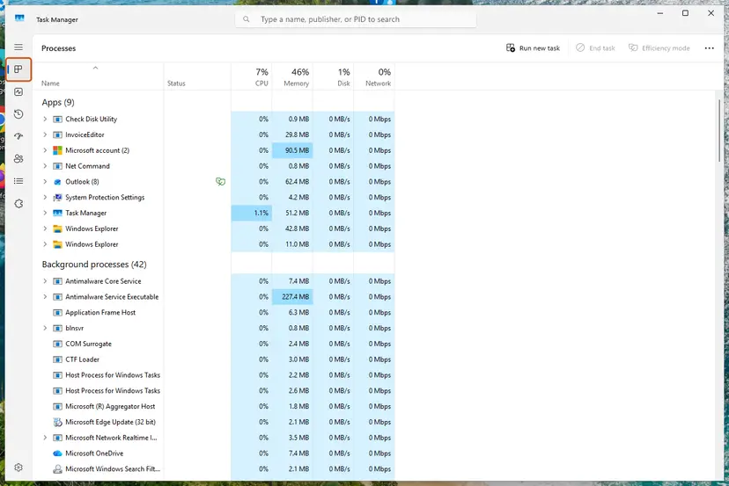Select Microsoft (R) Aggregator Host row
Screen dimensions: 729x486
pos(214,406)
